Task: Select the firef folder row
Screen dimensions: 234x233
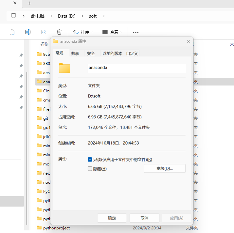Action: 43,109
